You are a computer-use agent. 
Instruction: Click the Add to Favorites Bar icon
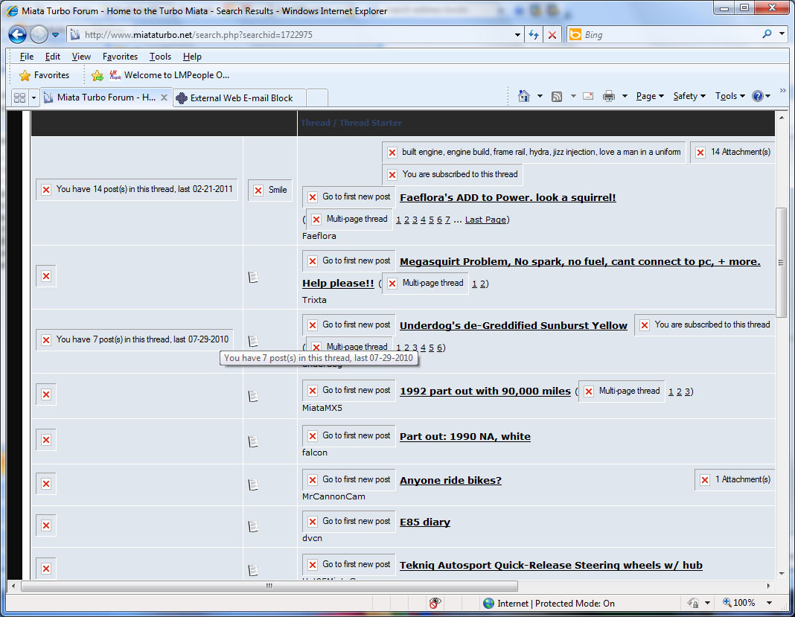[x=98, y=75]
